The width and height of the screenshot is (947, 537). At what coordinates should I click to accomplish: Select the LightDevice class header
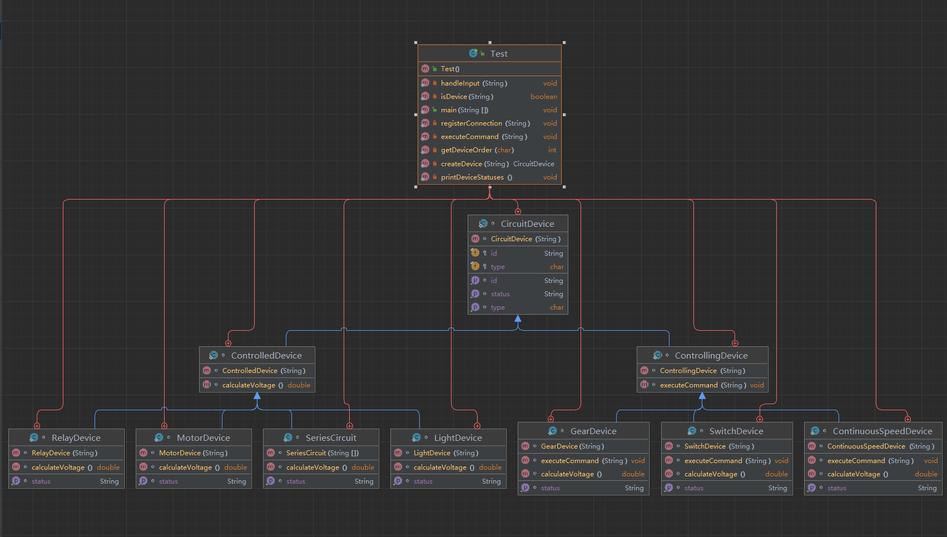(x=448, y=437)
